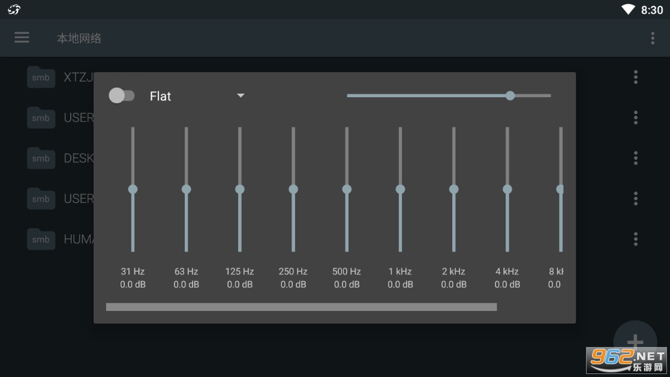Open the three-dot menu for DESK entry
Viewport: 670px width, 377px height.
635,158
